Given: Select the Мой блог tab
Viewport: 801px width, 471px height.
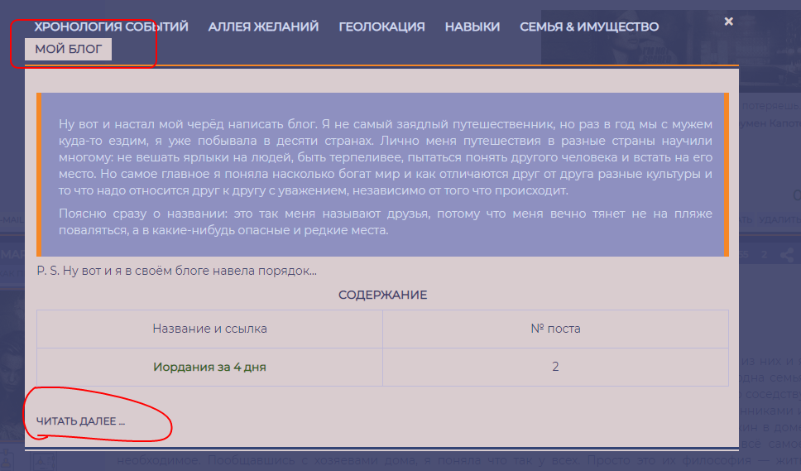Looking at the screenshot, I should click(69, 49).
